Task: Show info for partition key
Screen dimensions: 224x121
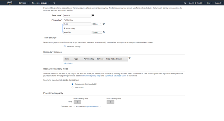Action: (104, 24)
